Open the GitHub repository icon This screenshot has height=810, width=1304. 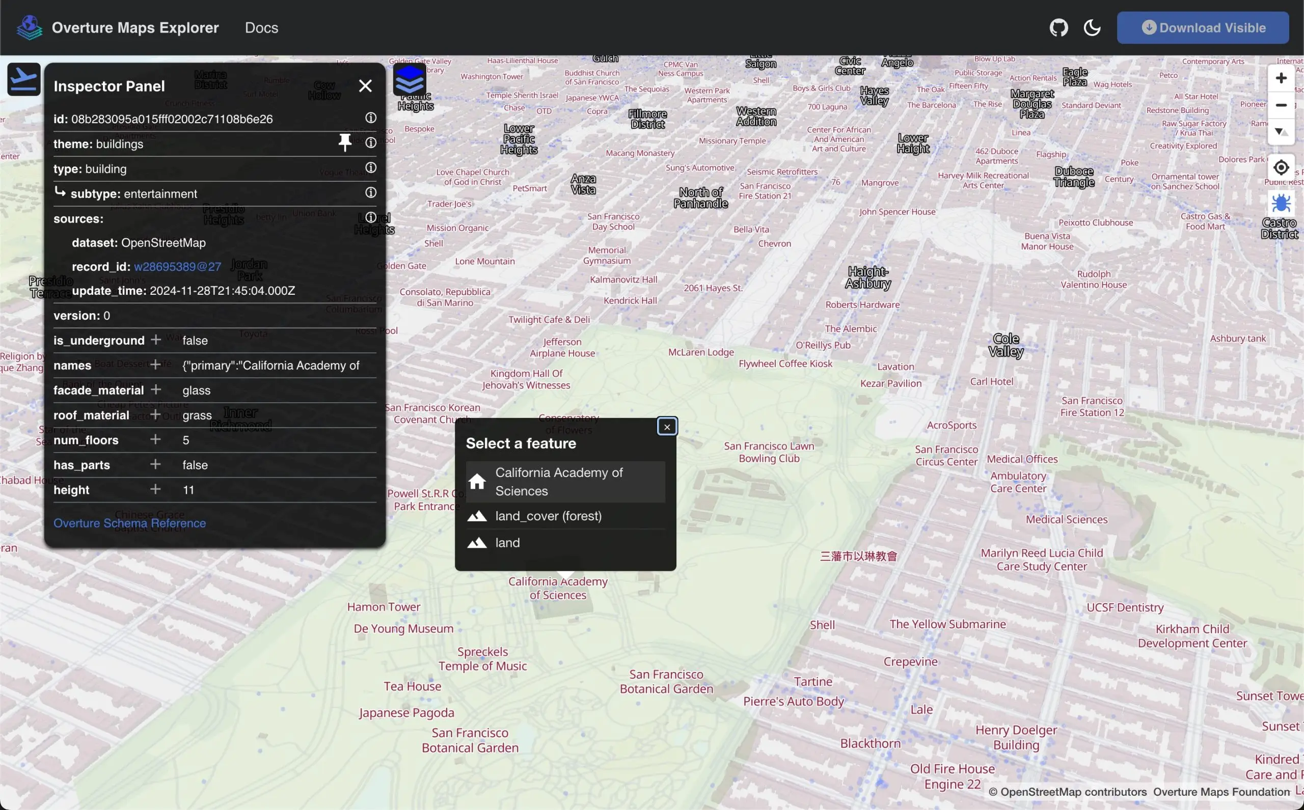tap(1058, 27)
